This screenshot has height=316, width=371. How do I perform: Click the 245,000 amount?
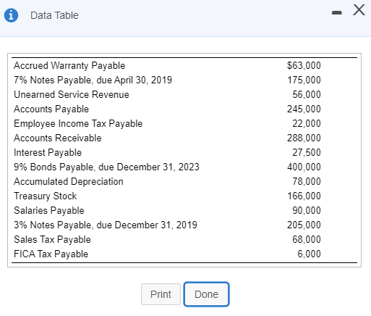304,109
